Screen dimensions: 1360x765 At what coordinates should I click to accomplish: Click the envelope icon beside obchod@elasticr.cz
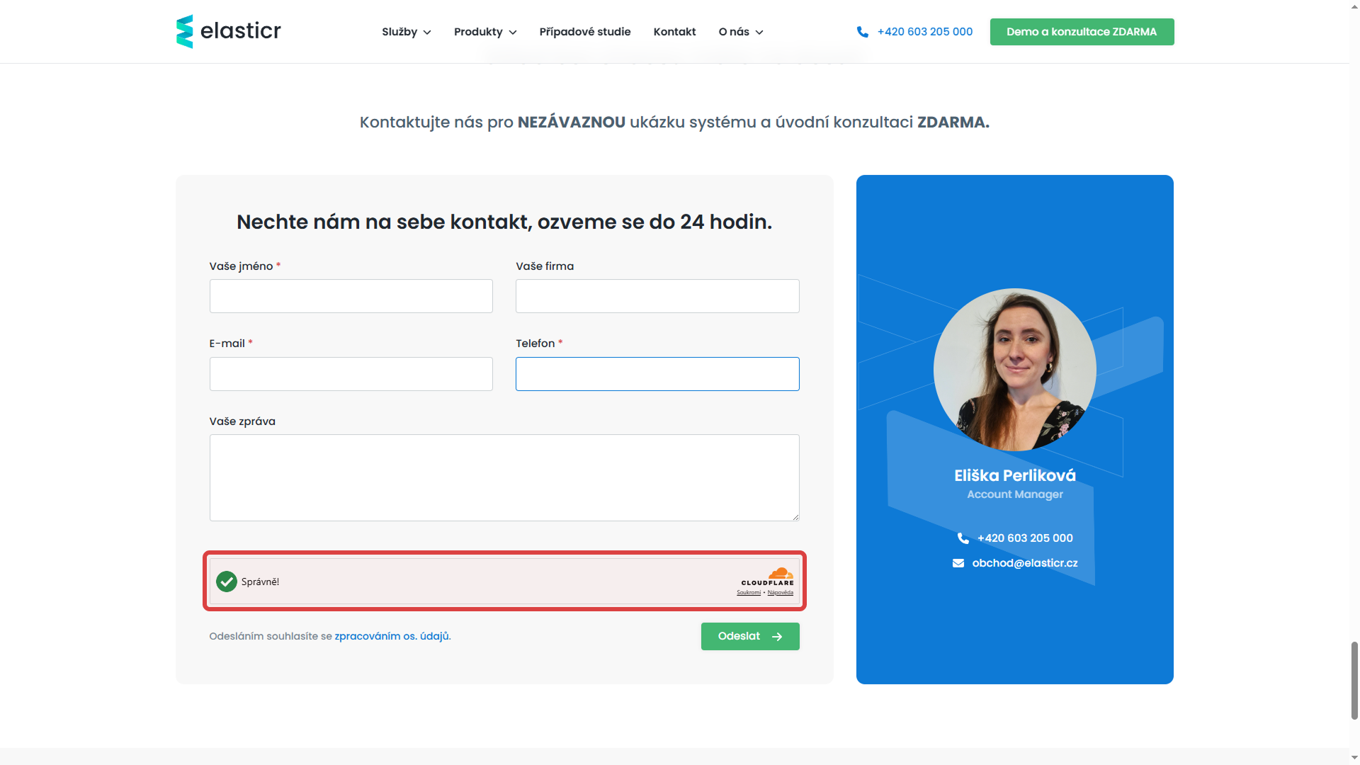[958, 563]
